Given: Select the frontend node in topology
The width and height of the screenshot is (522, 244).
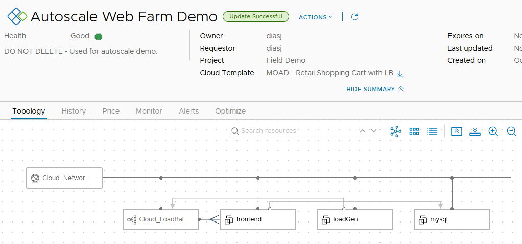Looking at the screenshot, I should point(258,219).
